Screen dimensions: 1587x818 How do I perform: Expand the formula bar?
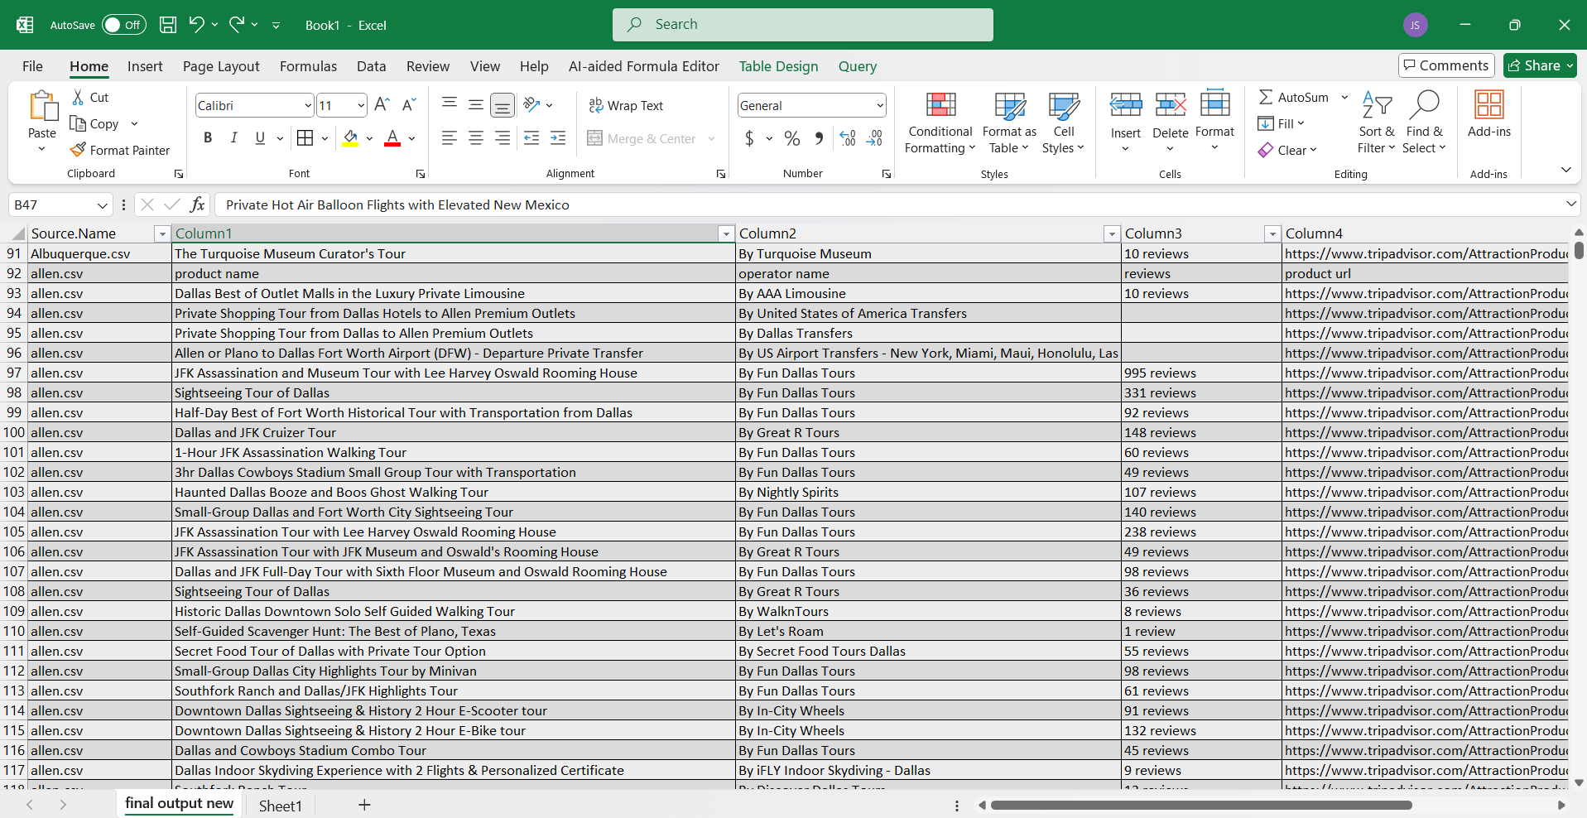point(1570,204)
